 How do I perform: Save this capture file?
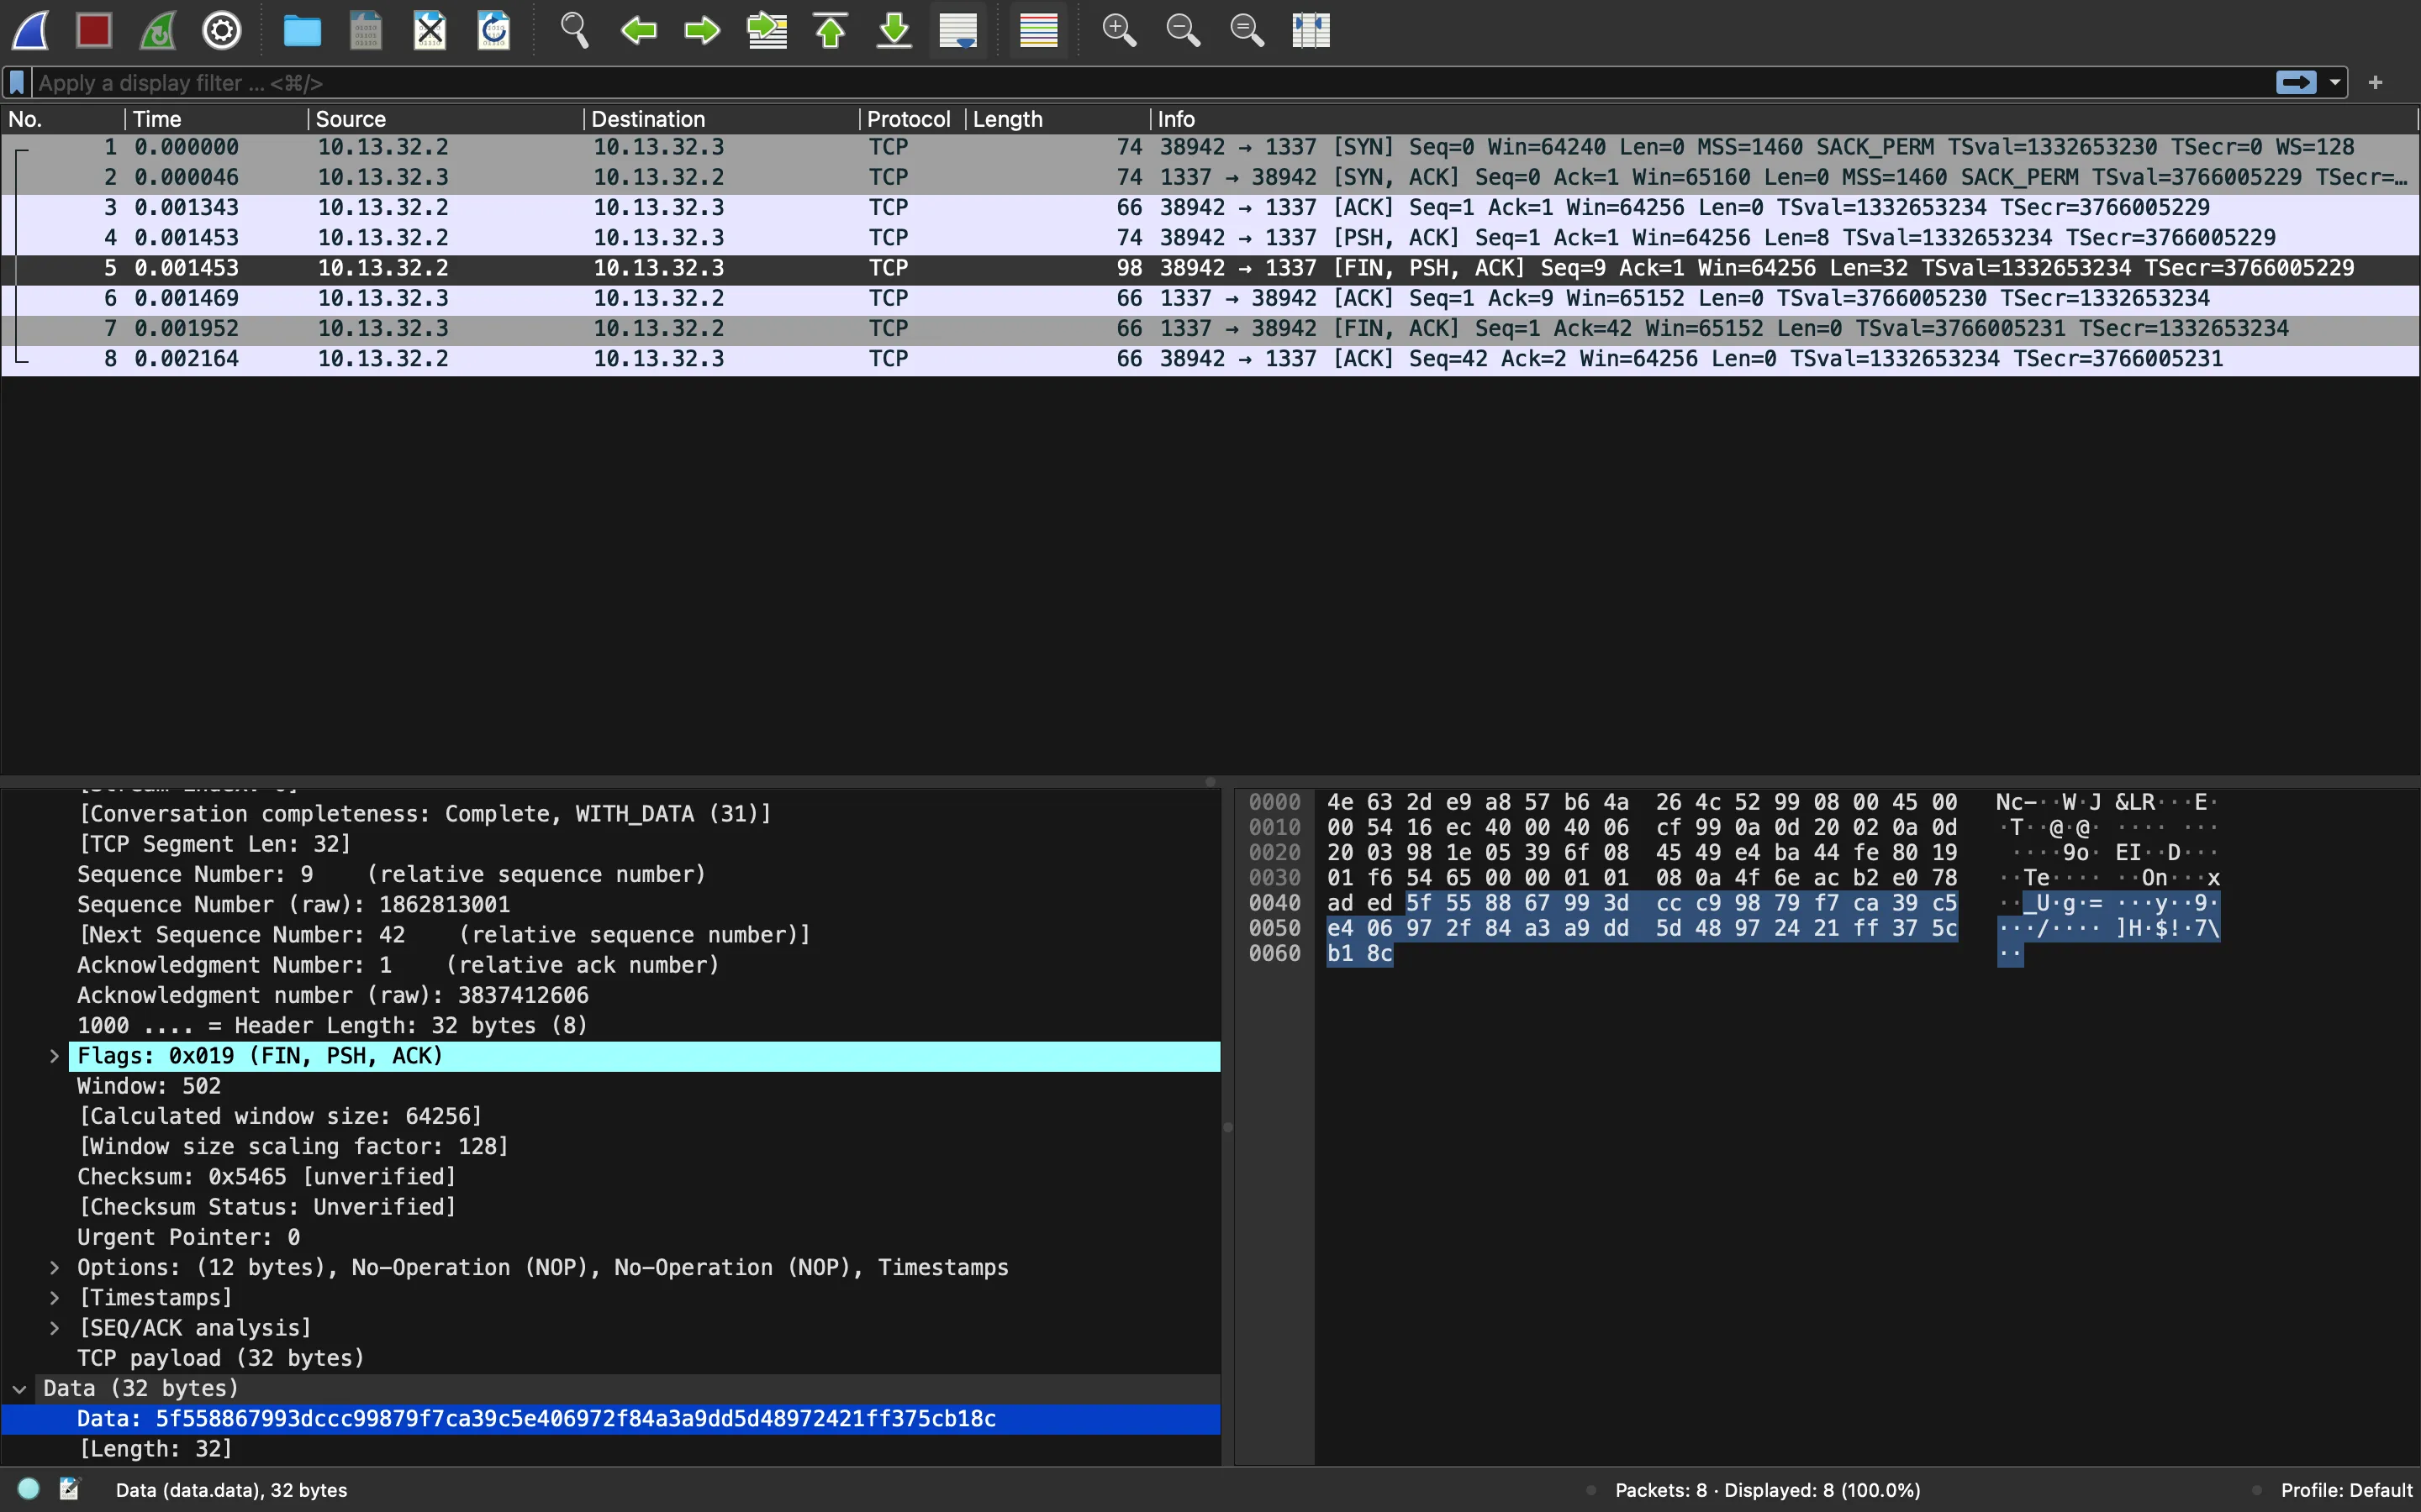pyautogui.click(x=367, y=31)
